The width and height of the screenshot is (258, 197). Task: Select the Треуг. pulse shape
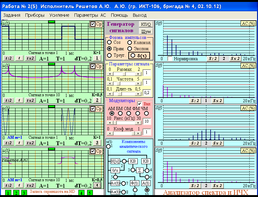(x=109, y=55)
